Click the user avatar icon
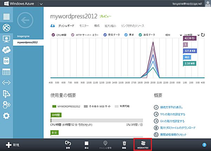 tap(208, 3)
